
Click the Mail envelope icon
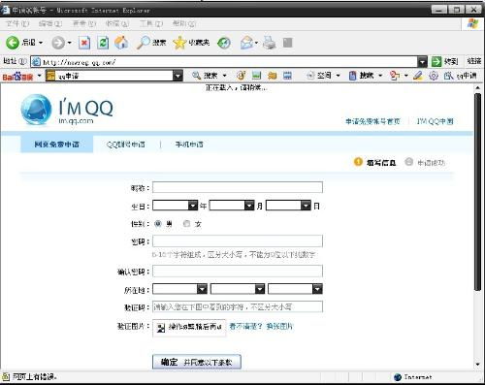247,43
